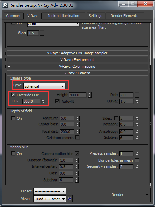Click the 3ds Max app icon in title bar
The width and height of the screenshot is (155, 207).
5,5
